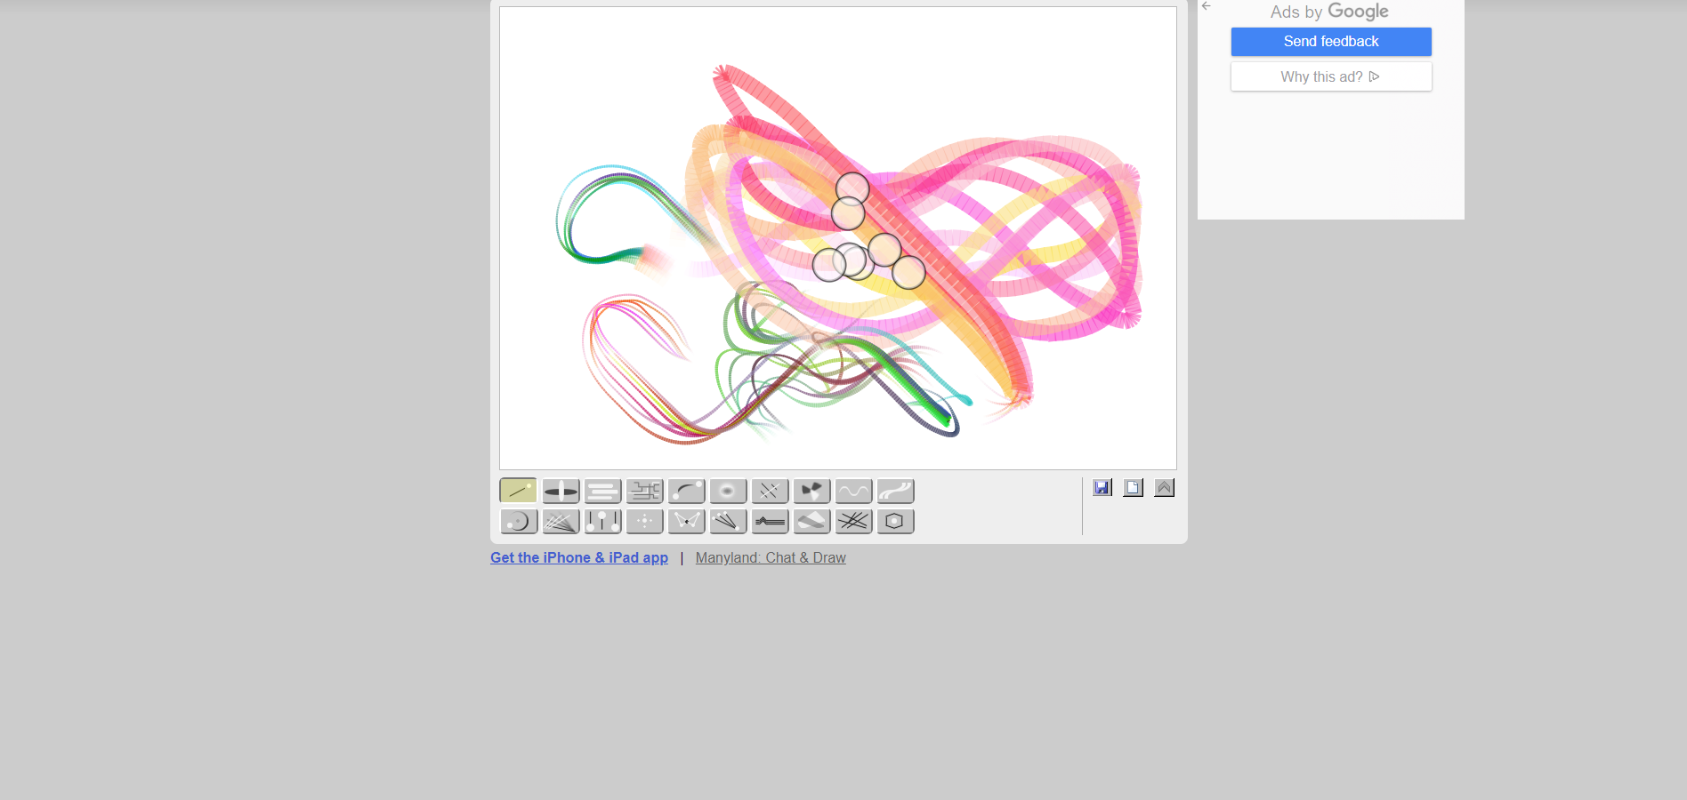Click the Why this ad? button
The image size is (1687, 800).
pos(1331,76)
